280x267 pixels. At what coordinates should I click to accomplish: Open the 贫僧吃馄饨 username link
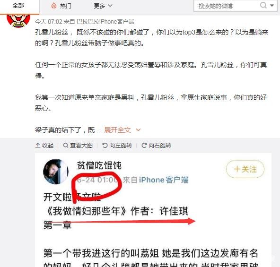[x=99, y=165]
